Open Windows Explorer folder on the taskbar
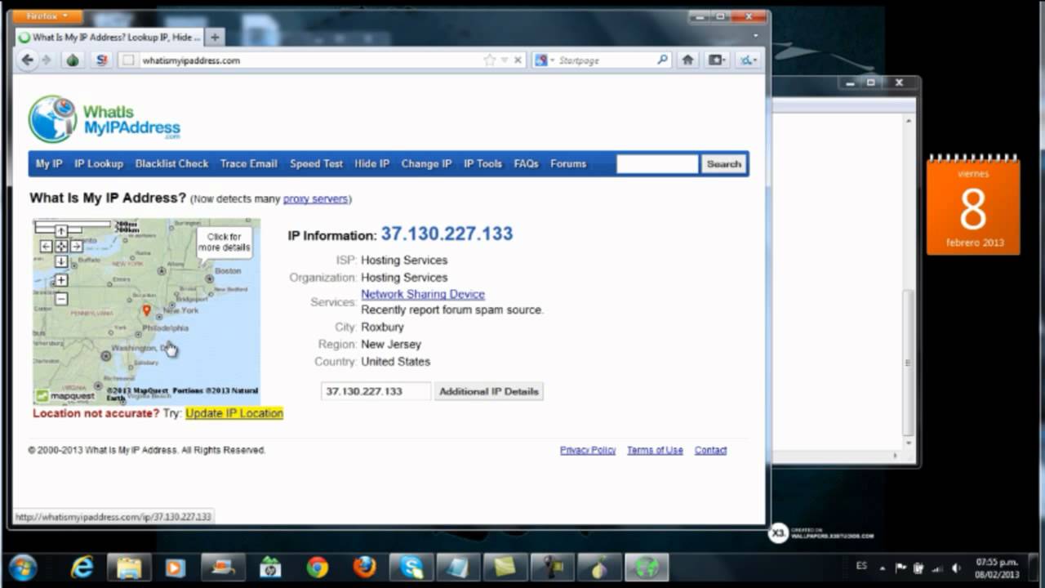The height and width of the screenshot is (588, 1045). pos(129,567)
